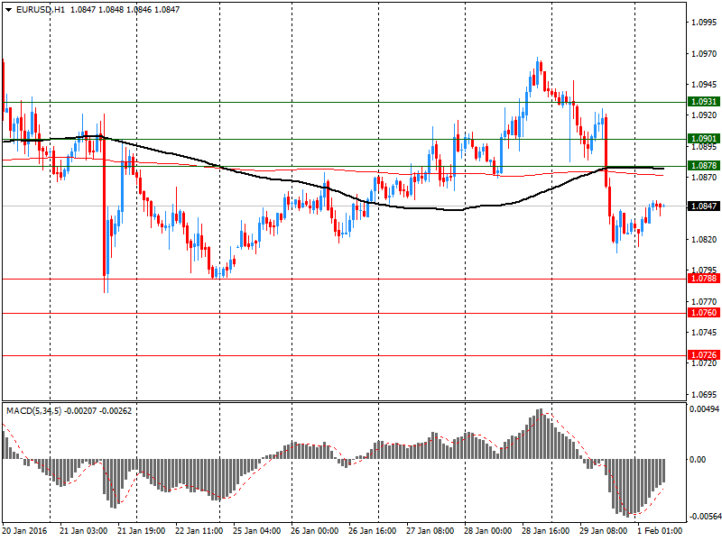Select the 28 Jan 16:00 time axis label
The image size is (722, 541).
[546, 530]
